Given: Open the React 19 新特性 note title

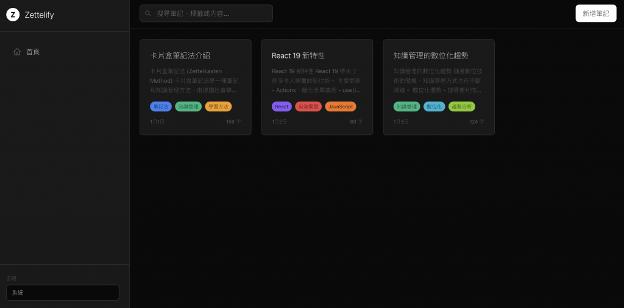Looking at the screenshot, I should pos(298,55).
